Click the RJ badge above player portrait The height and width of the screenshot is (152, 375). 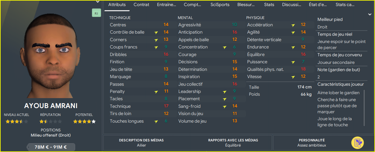[x=96, y=13]
